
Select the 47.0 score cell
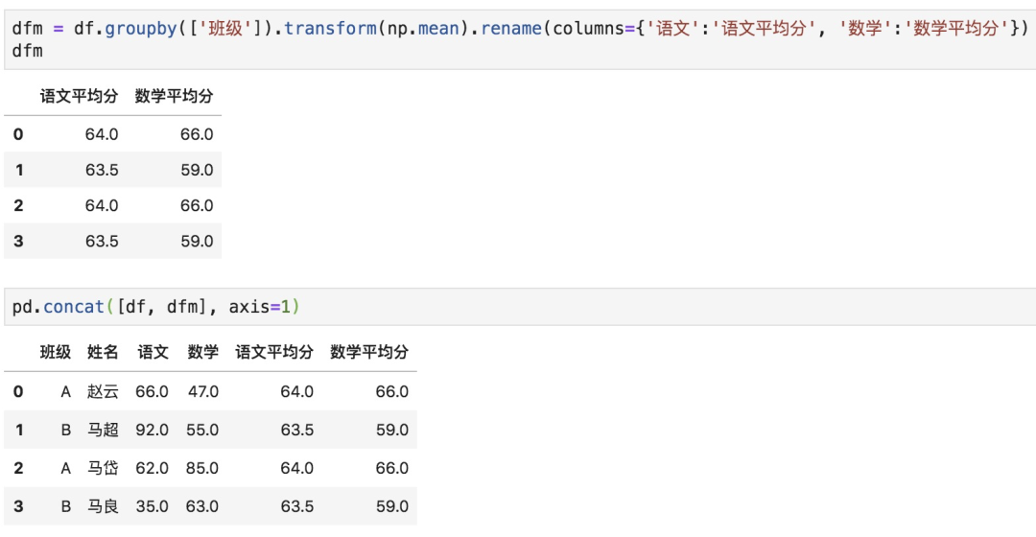click(x=202, y=391)
